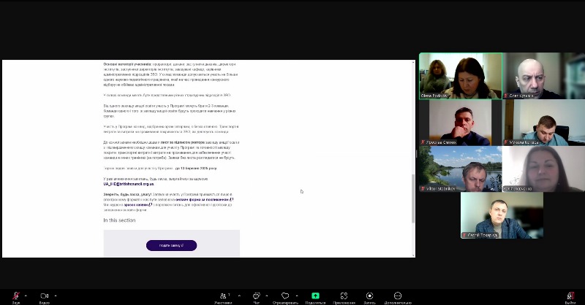Image resolution: width=585 pixels, height=305 pixels.
Task: Select Олег Кузьмін's video tile
Action: point(544,76)
